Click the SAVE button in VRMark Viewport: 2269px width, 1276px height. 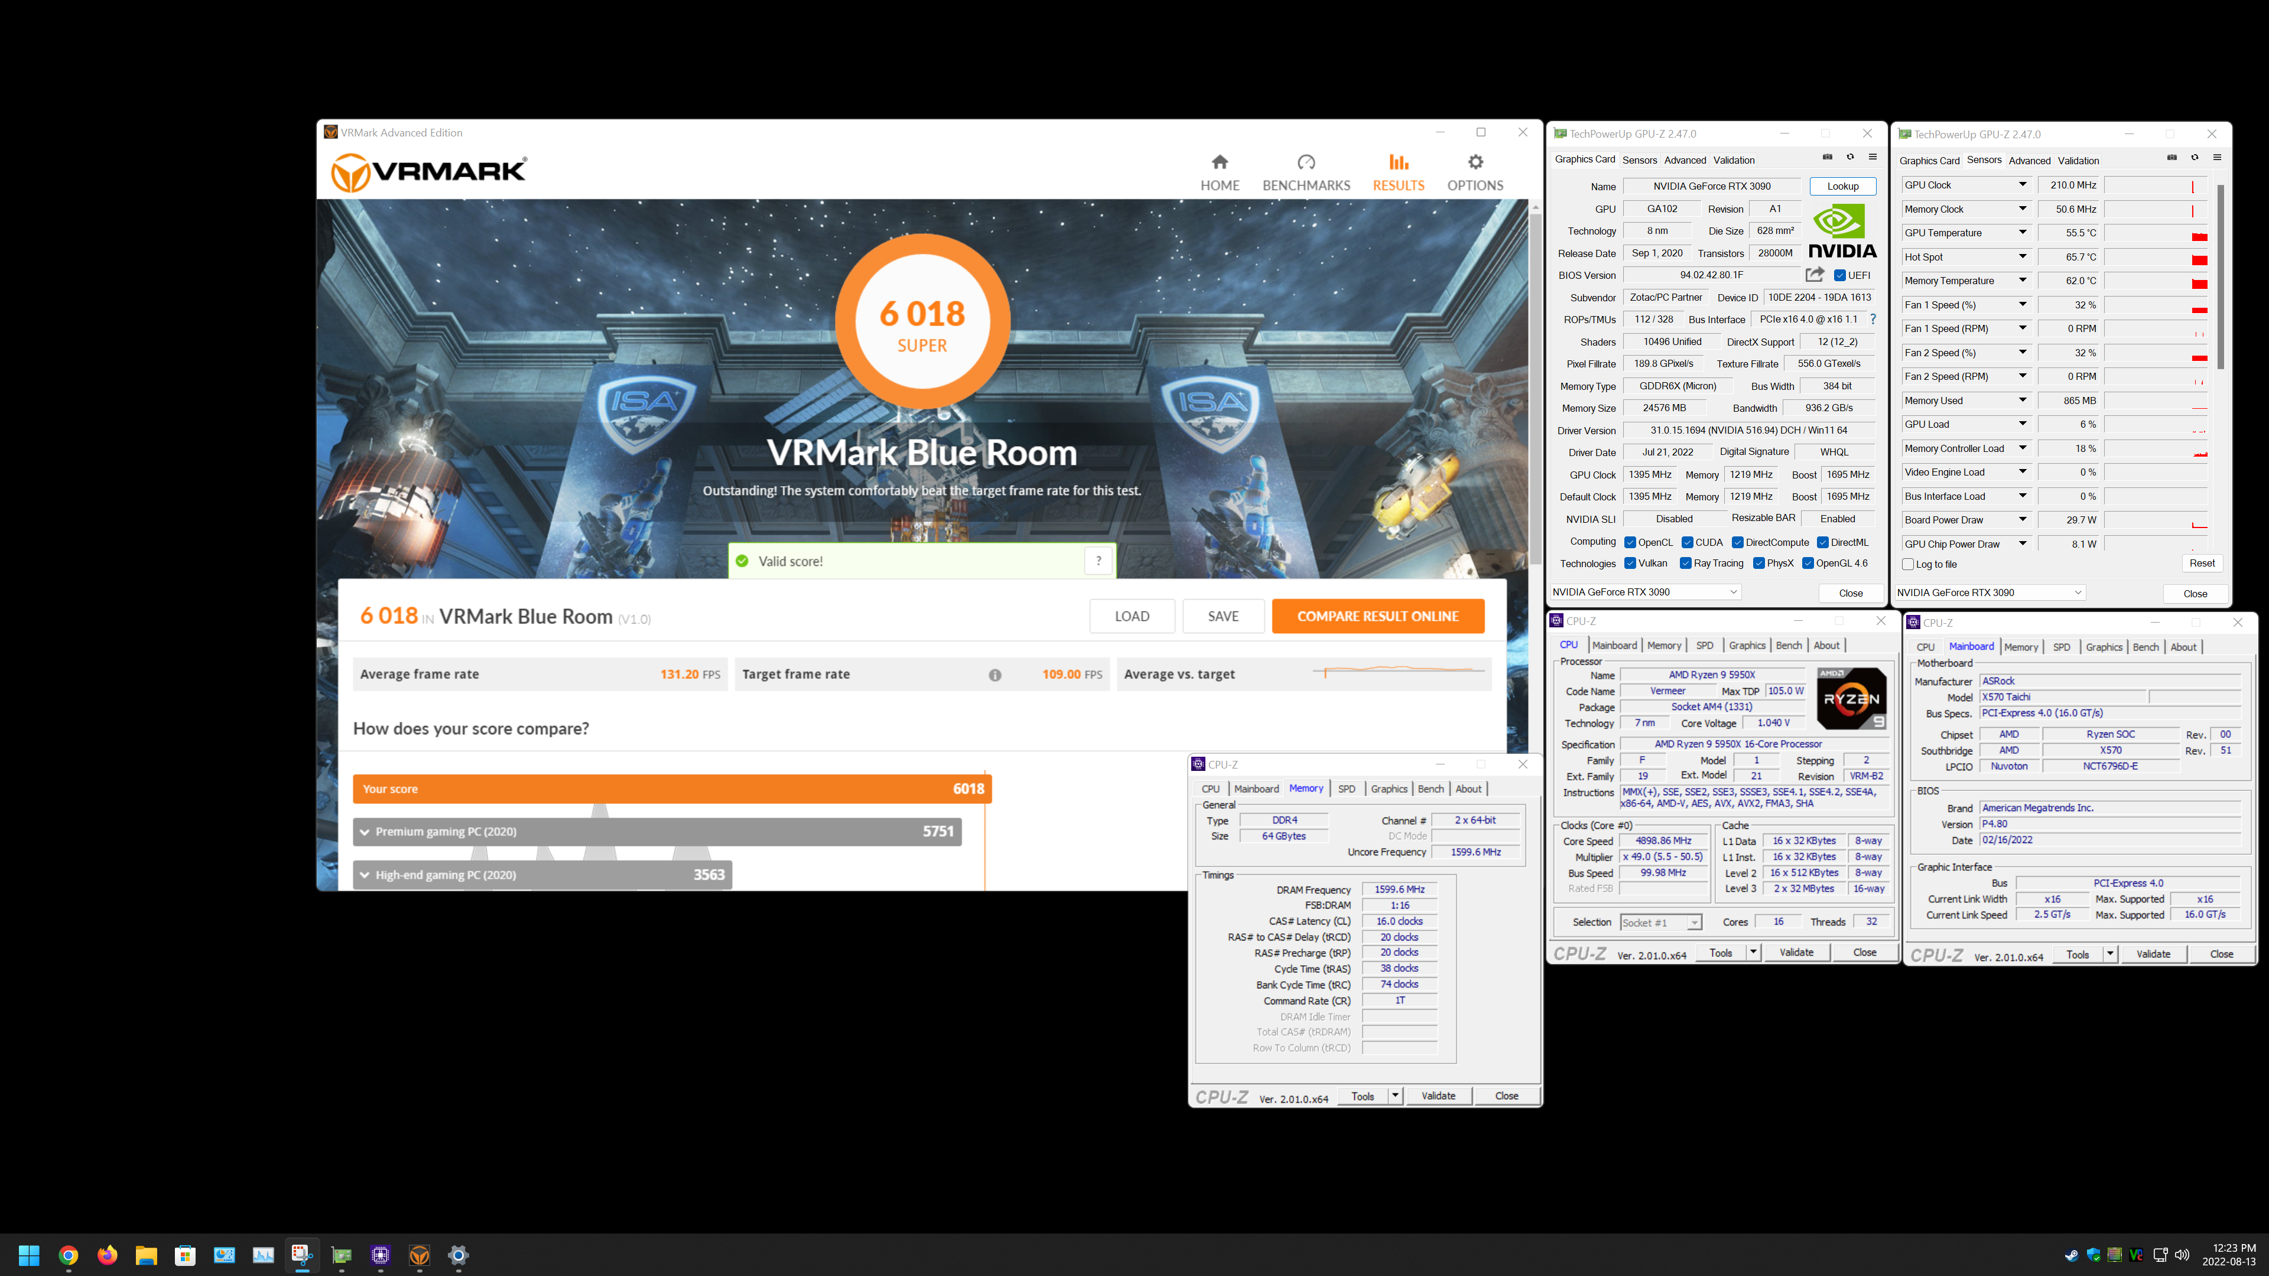1224,616
